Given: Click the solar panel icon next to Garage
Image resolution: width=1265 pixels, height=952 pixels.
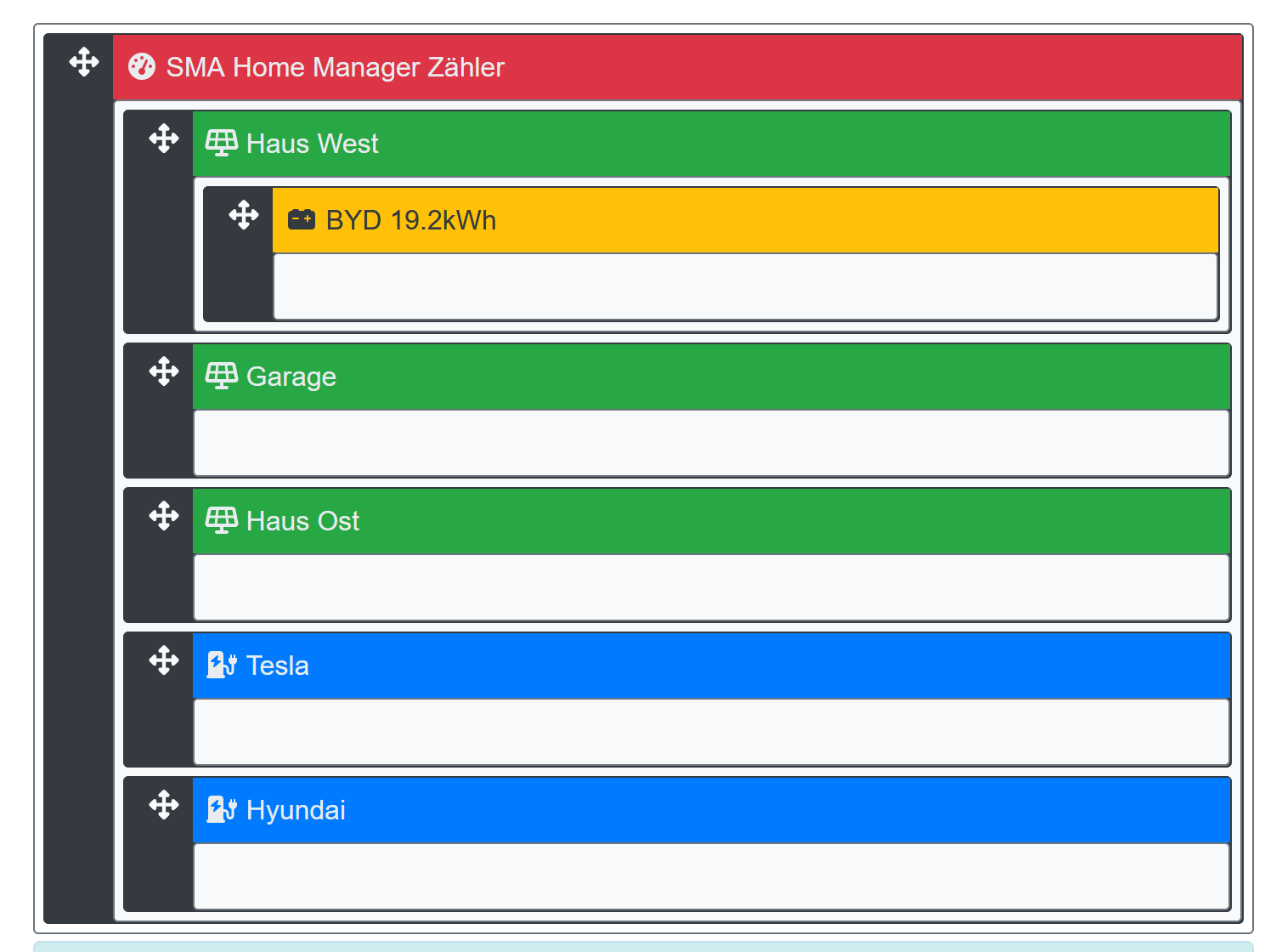Looking at the screenshot, I should pos(222,376).
